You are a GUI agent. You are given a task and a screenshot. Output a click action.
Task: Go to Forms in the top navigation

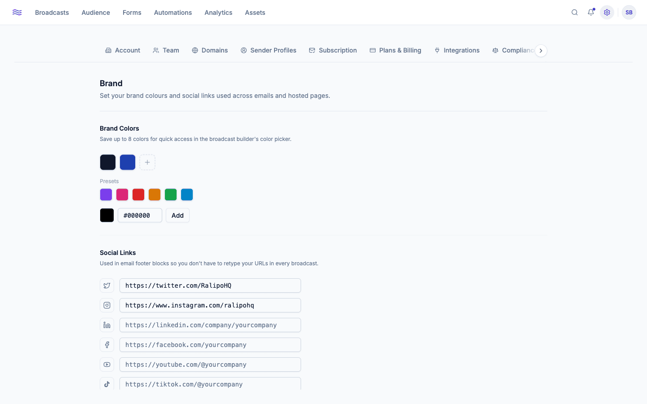(x=132, y=13)
